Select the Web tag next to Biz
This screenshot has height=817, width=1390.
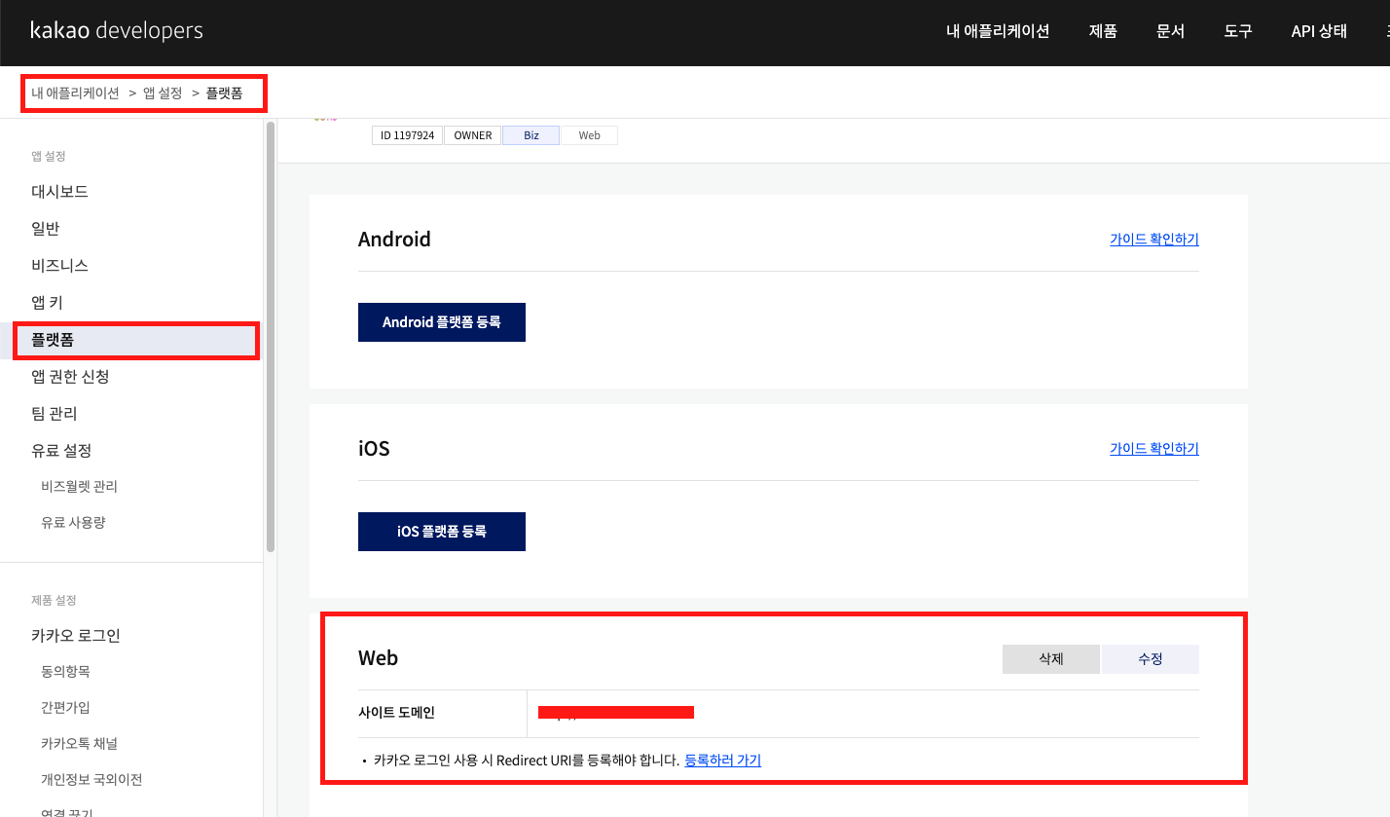click(x=589, y=134)
